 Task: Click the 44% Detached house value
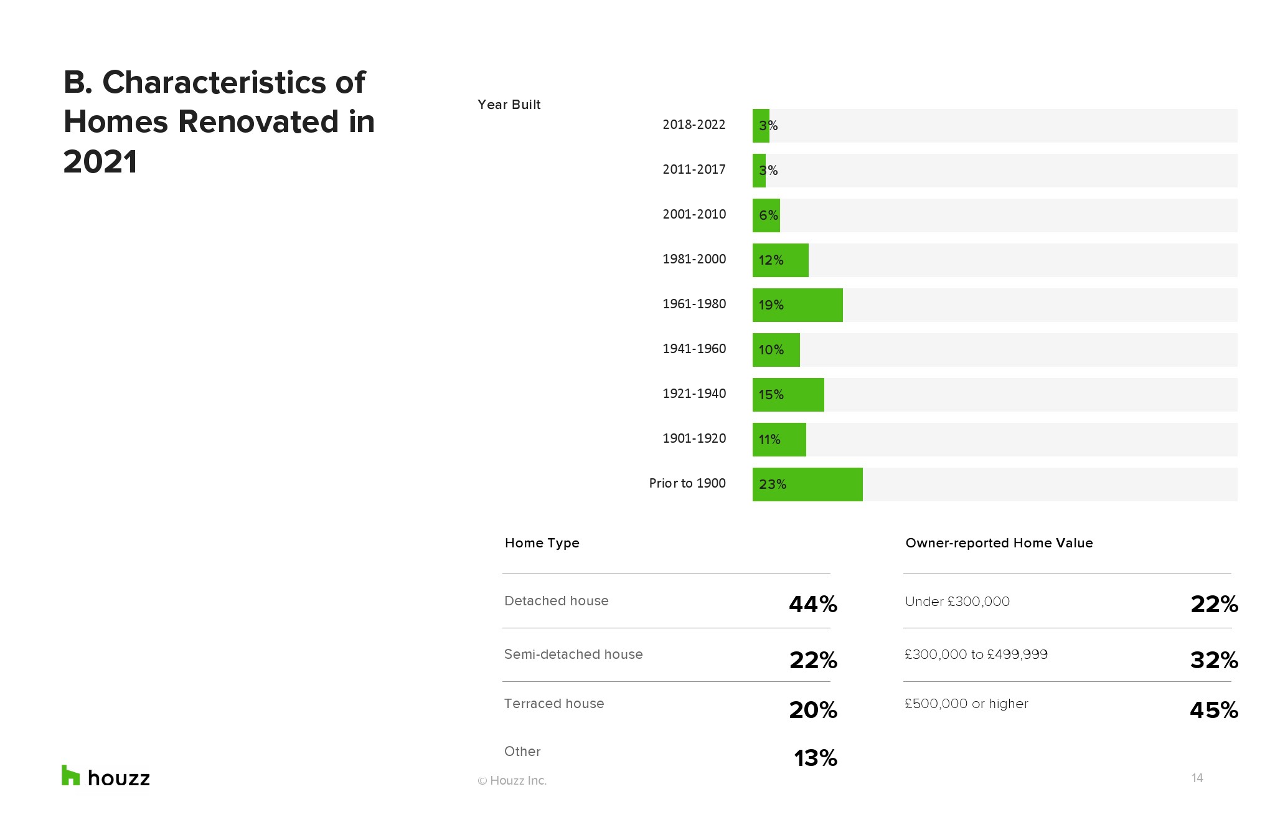coord(812,604)
